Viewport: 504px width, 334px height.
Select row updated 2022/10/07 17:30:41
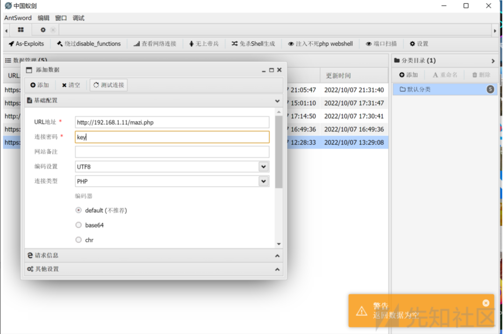pyautogui.click(x=354, y=116)
